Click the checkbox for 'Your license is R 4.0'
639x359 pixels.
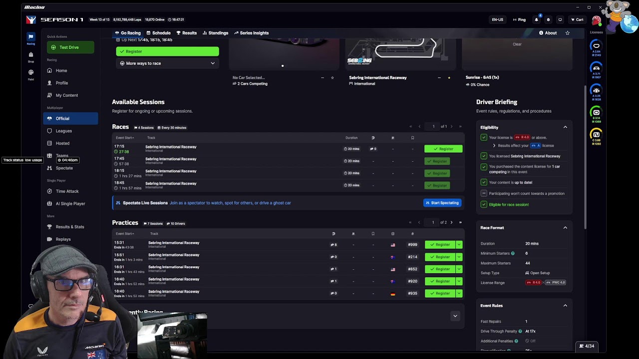pyautogui.click(x=484, y=137)
